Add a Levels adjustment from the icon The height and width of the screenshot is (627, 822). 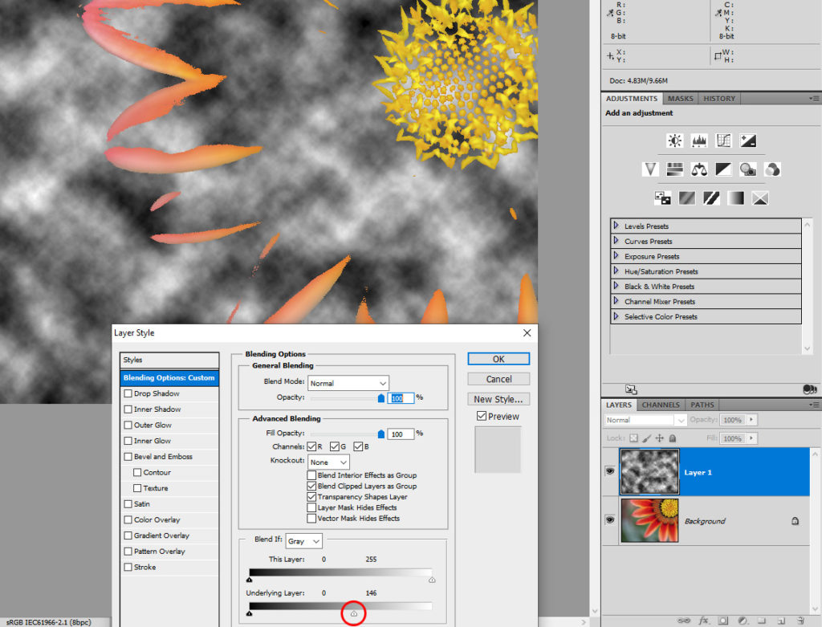(698, 140)
